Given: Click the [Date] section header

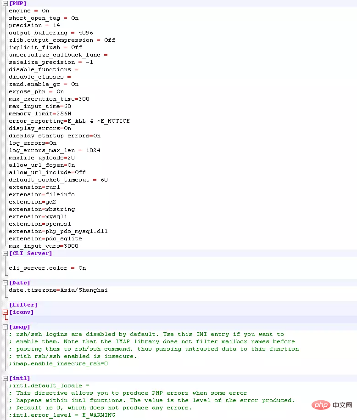Looking at the screenshot, I should [x=20, y=283].
